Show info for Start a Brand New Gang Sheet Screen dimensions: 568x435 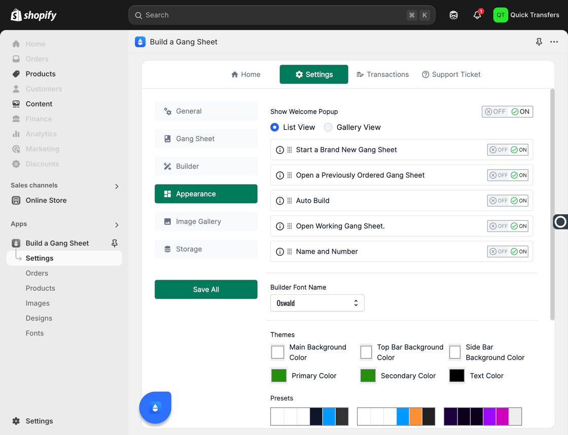point(279,150)
